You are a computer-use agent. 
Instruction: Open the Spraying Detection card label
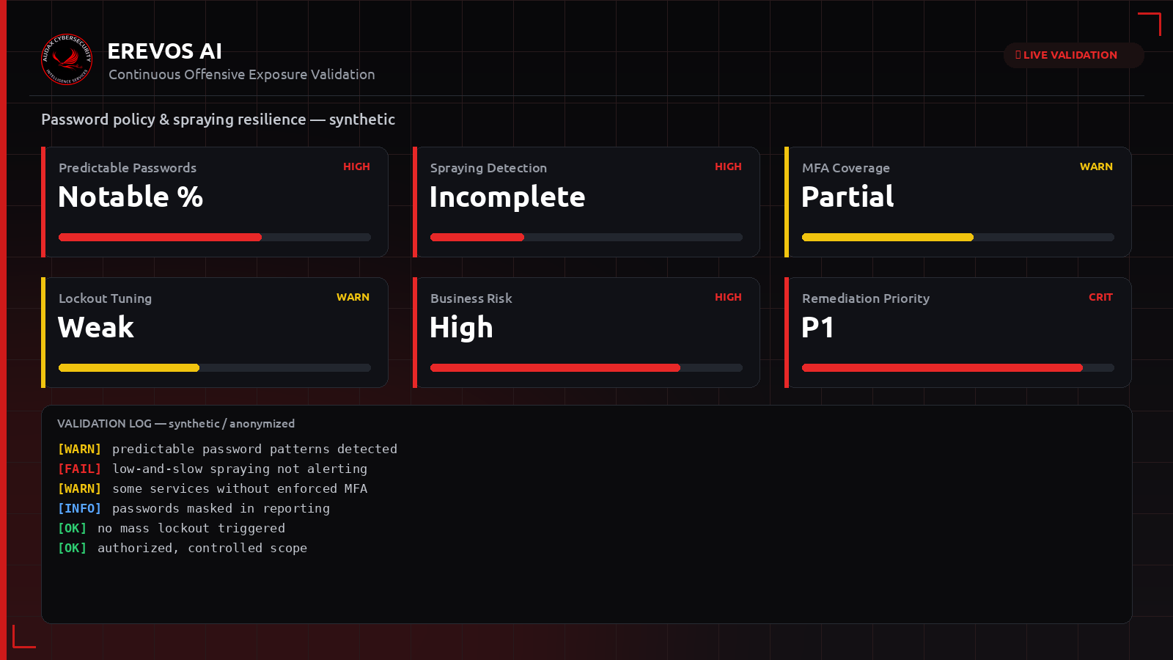tap(488, 168)
